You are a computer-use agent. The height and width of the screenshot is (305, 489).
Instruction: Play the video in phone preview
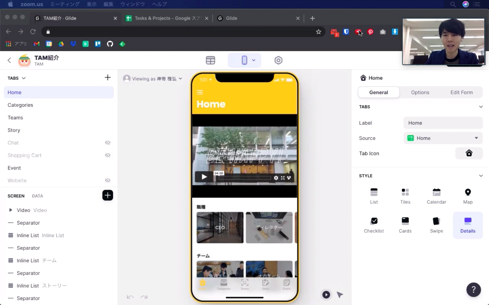pos(204,177)
